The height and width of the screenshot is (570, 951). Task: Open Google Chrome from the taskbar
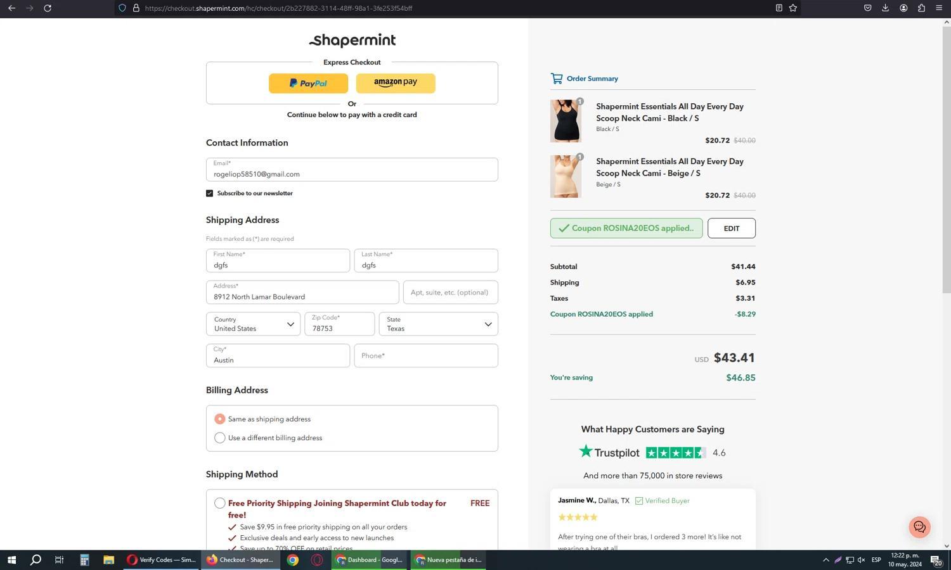point(292,560)
